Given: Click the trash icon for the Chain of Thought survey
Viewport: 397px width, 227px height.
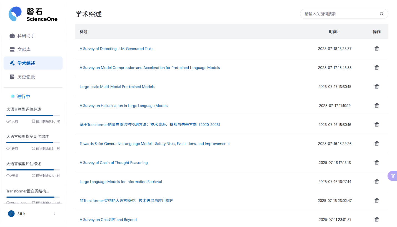Looking at the screenshot, I should (377, 162).
